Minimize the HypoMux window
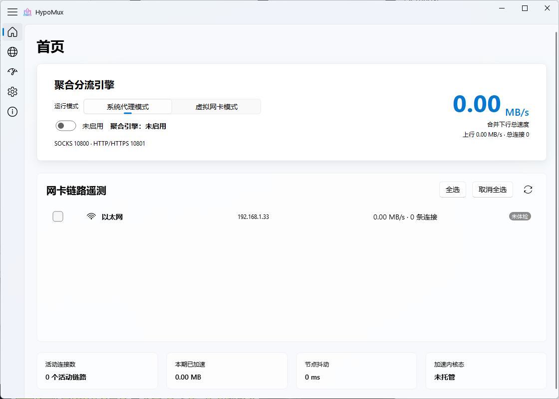Screen dimensions: 559x399 click(502, 8)
